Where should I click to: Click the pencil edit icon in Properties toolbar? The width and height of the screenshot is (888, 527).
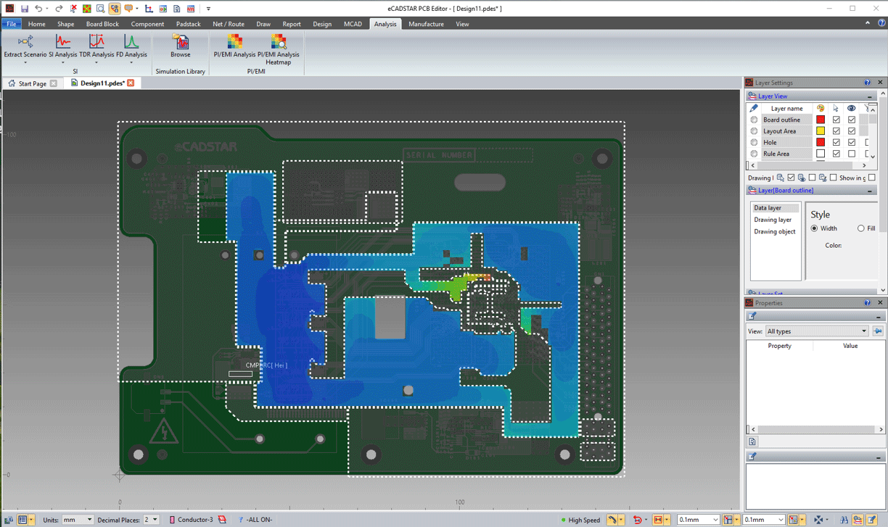point(752,317)
